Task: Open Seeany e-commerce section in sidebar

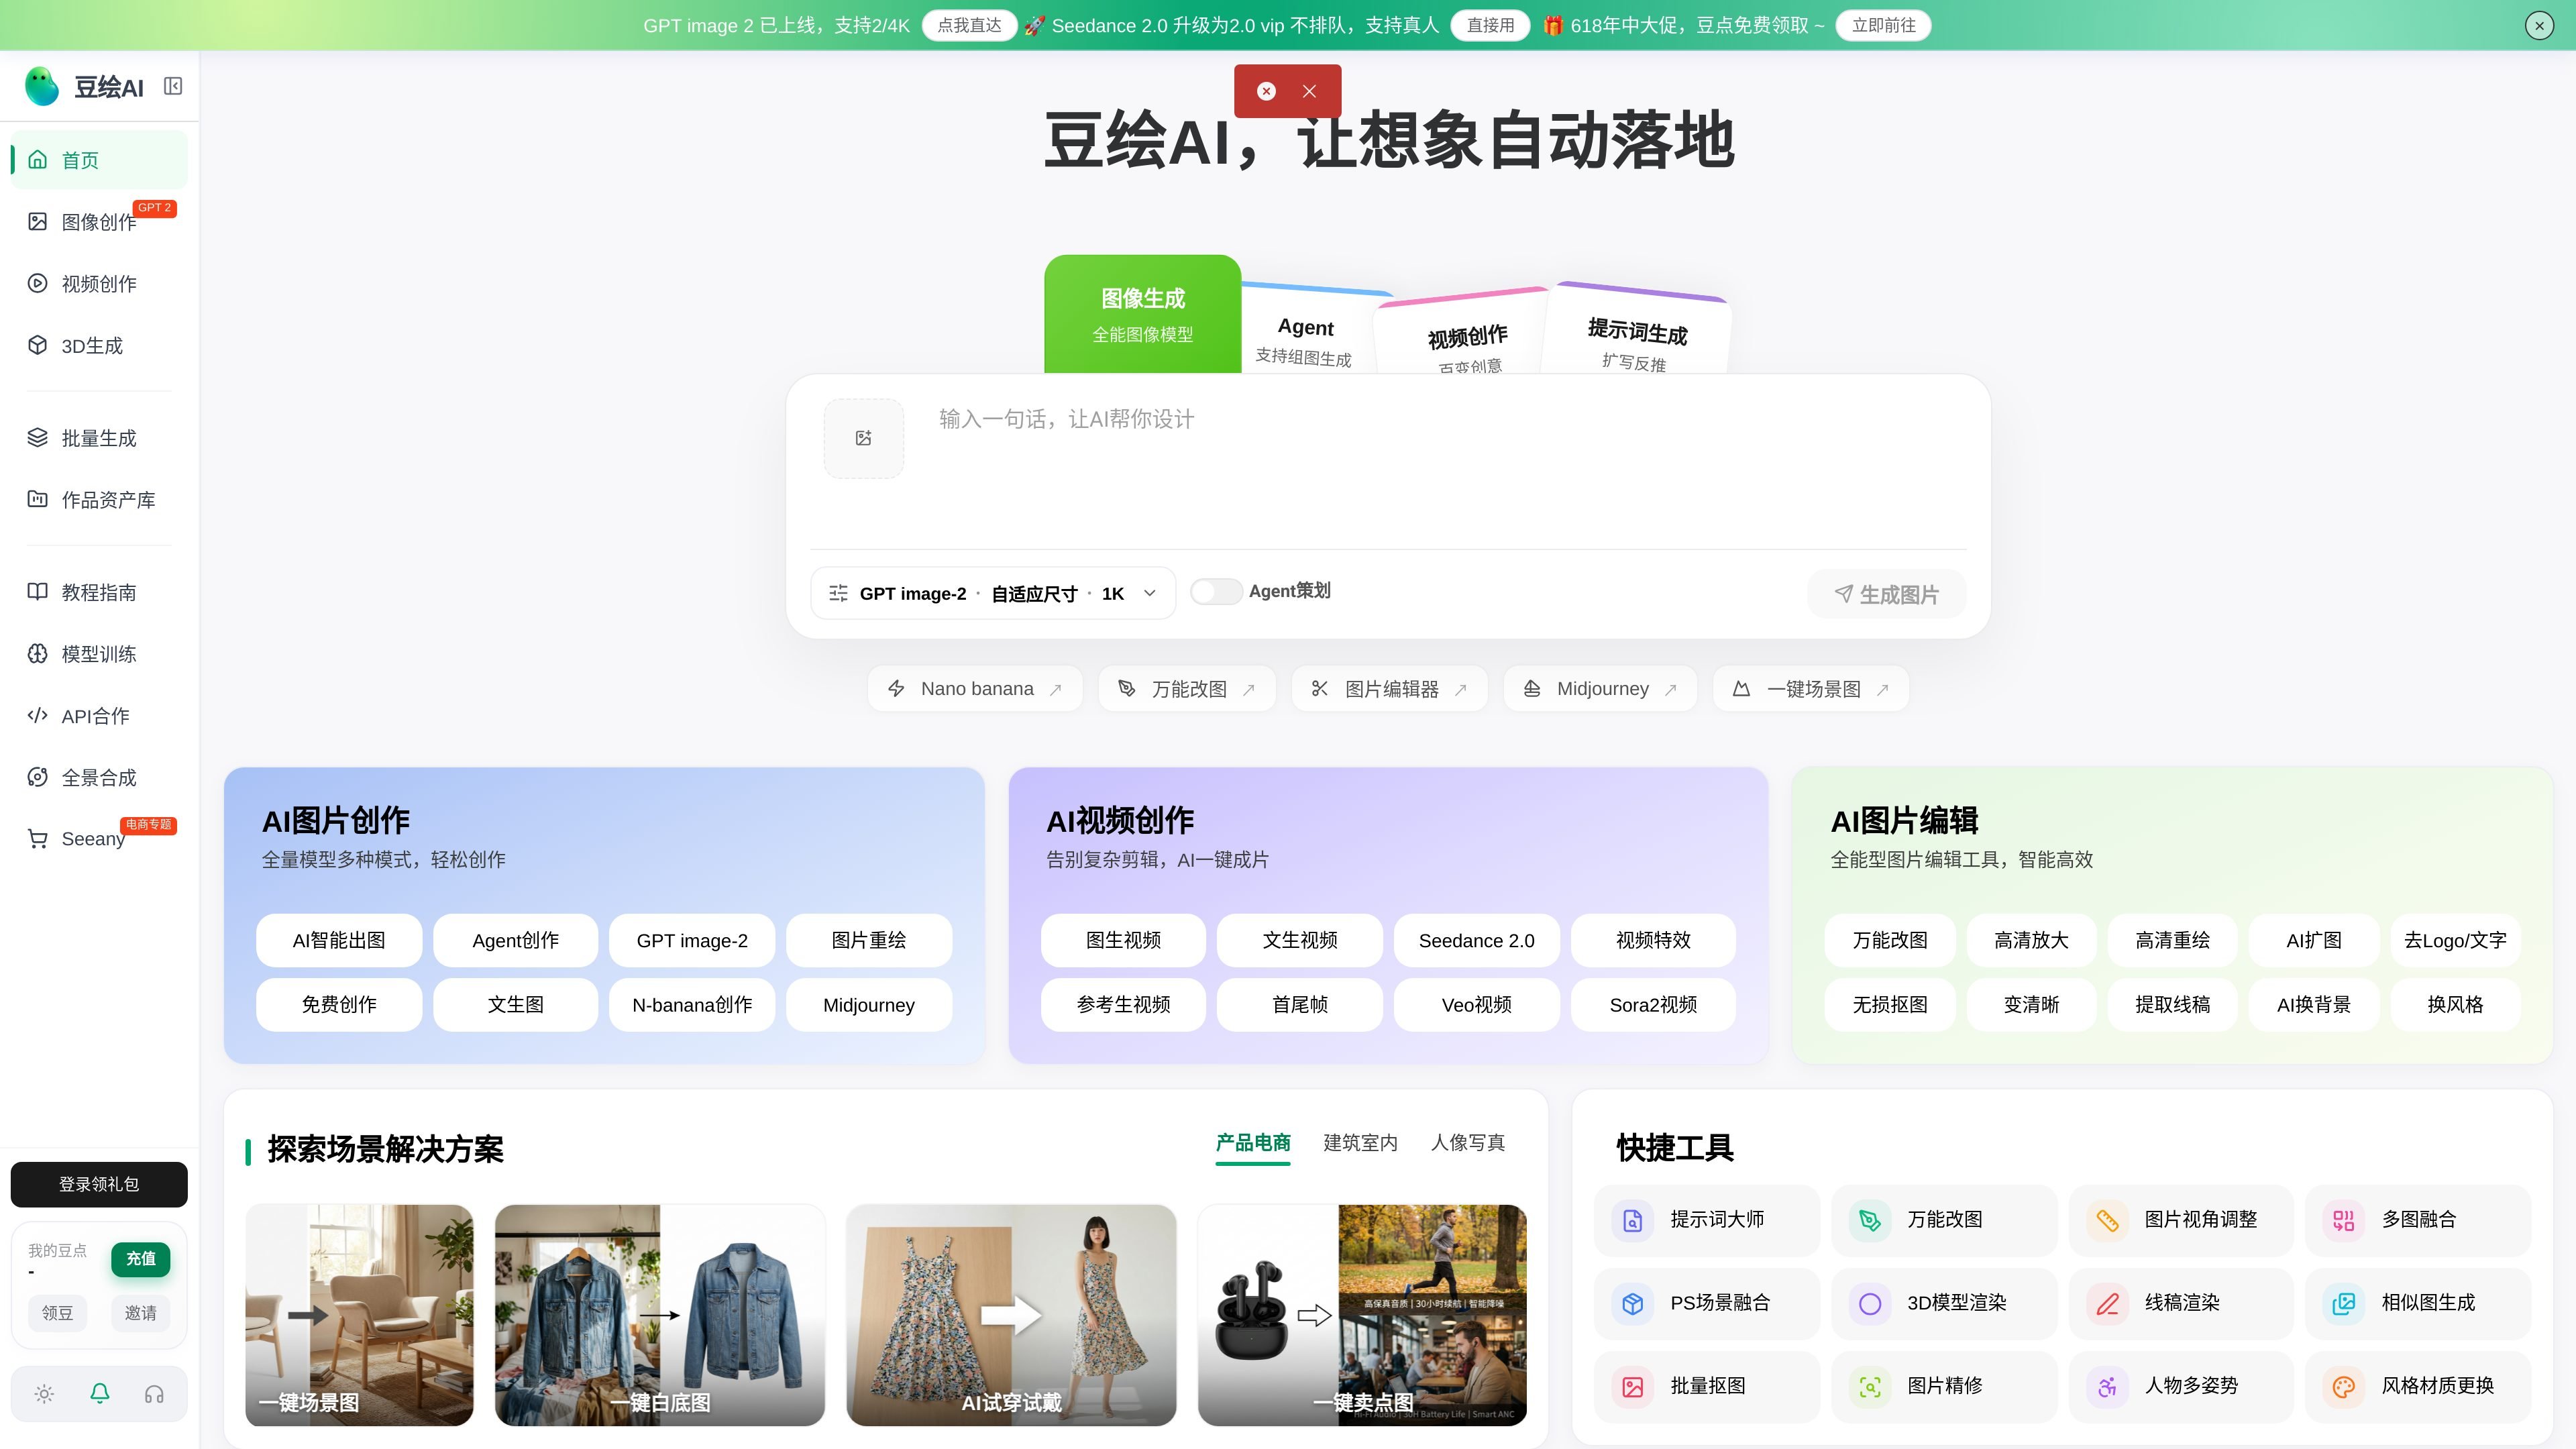Action: tap(99, 839)
